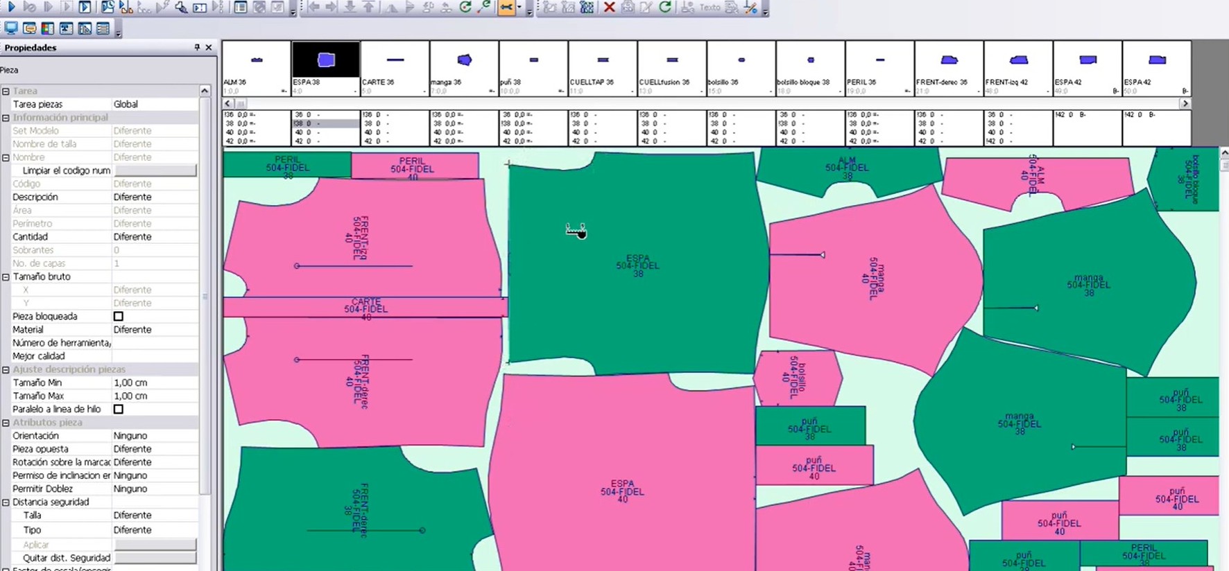Click the blue play arrow toolbar icon
The width and height of the screenshot is (1229, 571).
click(11, 7)
